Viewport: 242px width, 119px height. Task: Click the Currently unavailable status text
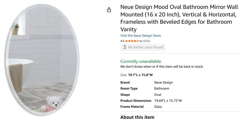coord(141,61)
